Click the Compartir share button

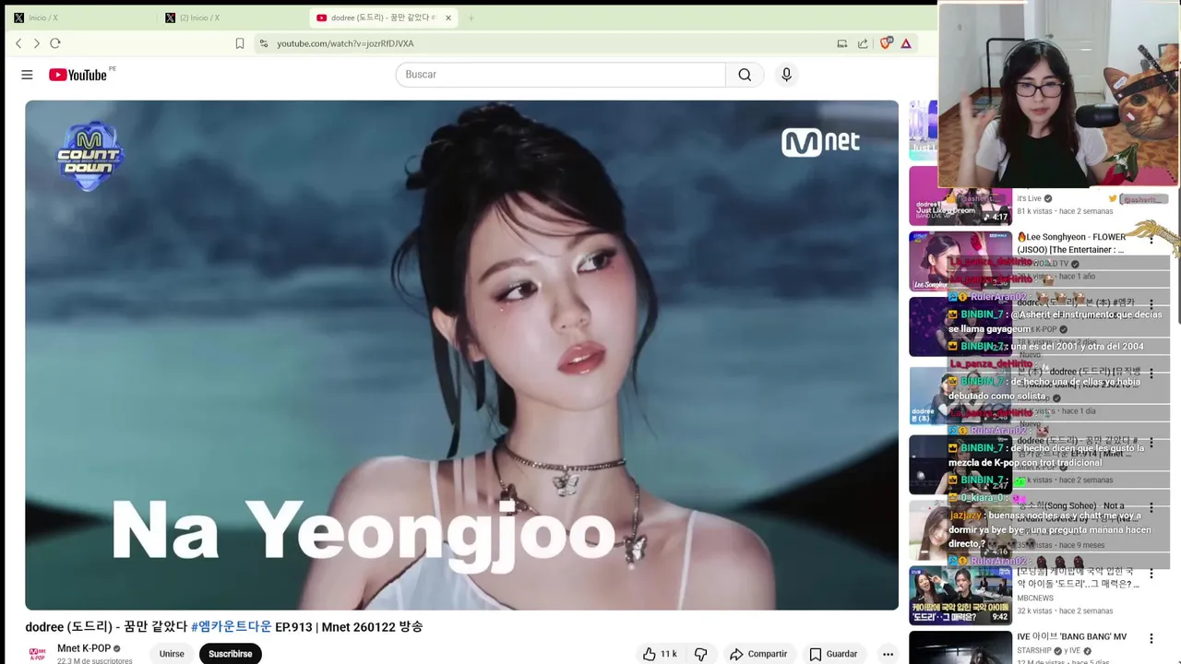(x=758, y=654)
